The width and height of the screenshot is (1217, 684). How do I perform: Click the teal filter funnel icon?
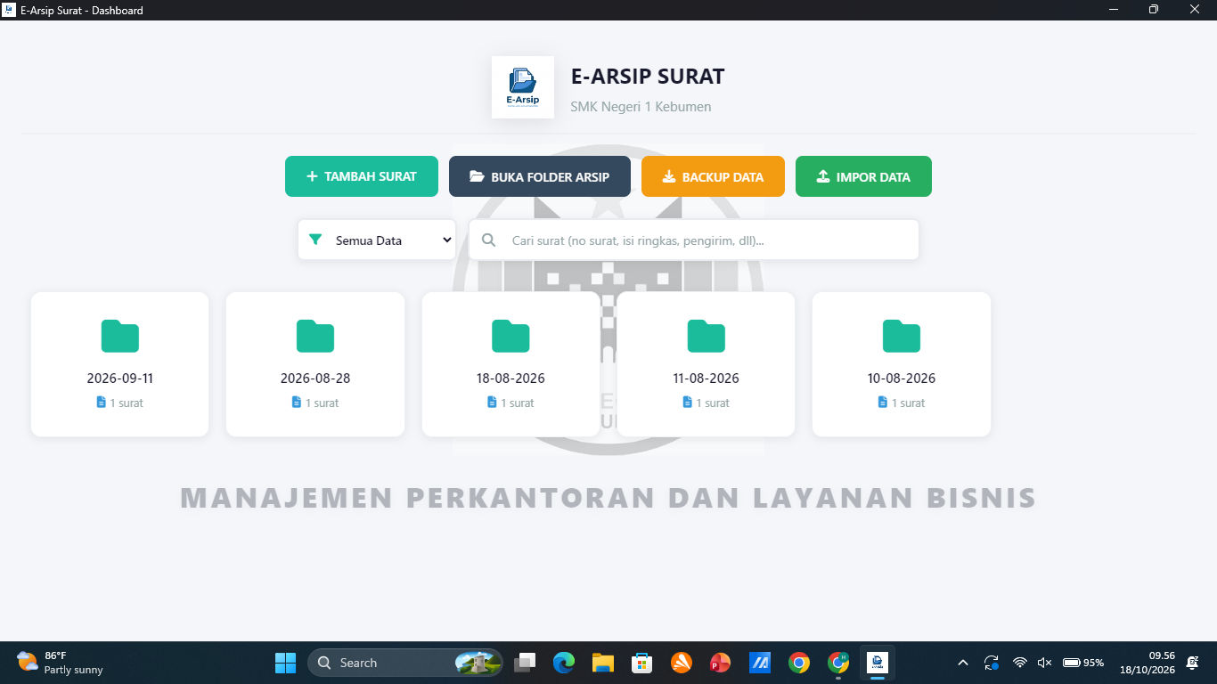tap(314, 240)
